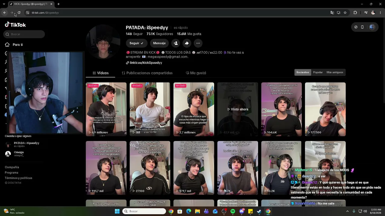Open the video with 21.7K views
The width and height of the screenshot is (385, 216).
238,168
